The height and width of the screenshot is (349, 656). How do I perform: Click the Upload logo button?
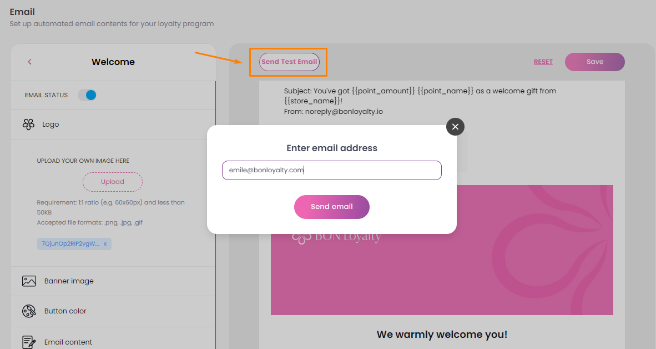click(113, 182)
